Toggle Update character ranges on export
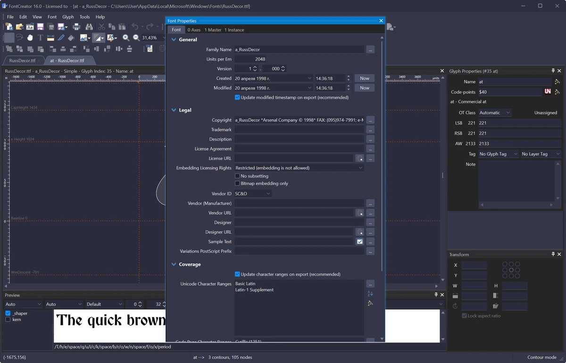This screenshot has width=566, height=363. 237,274
